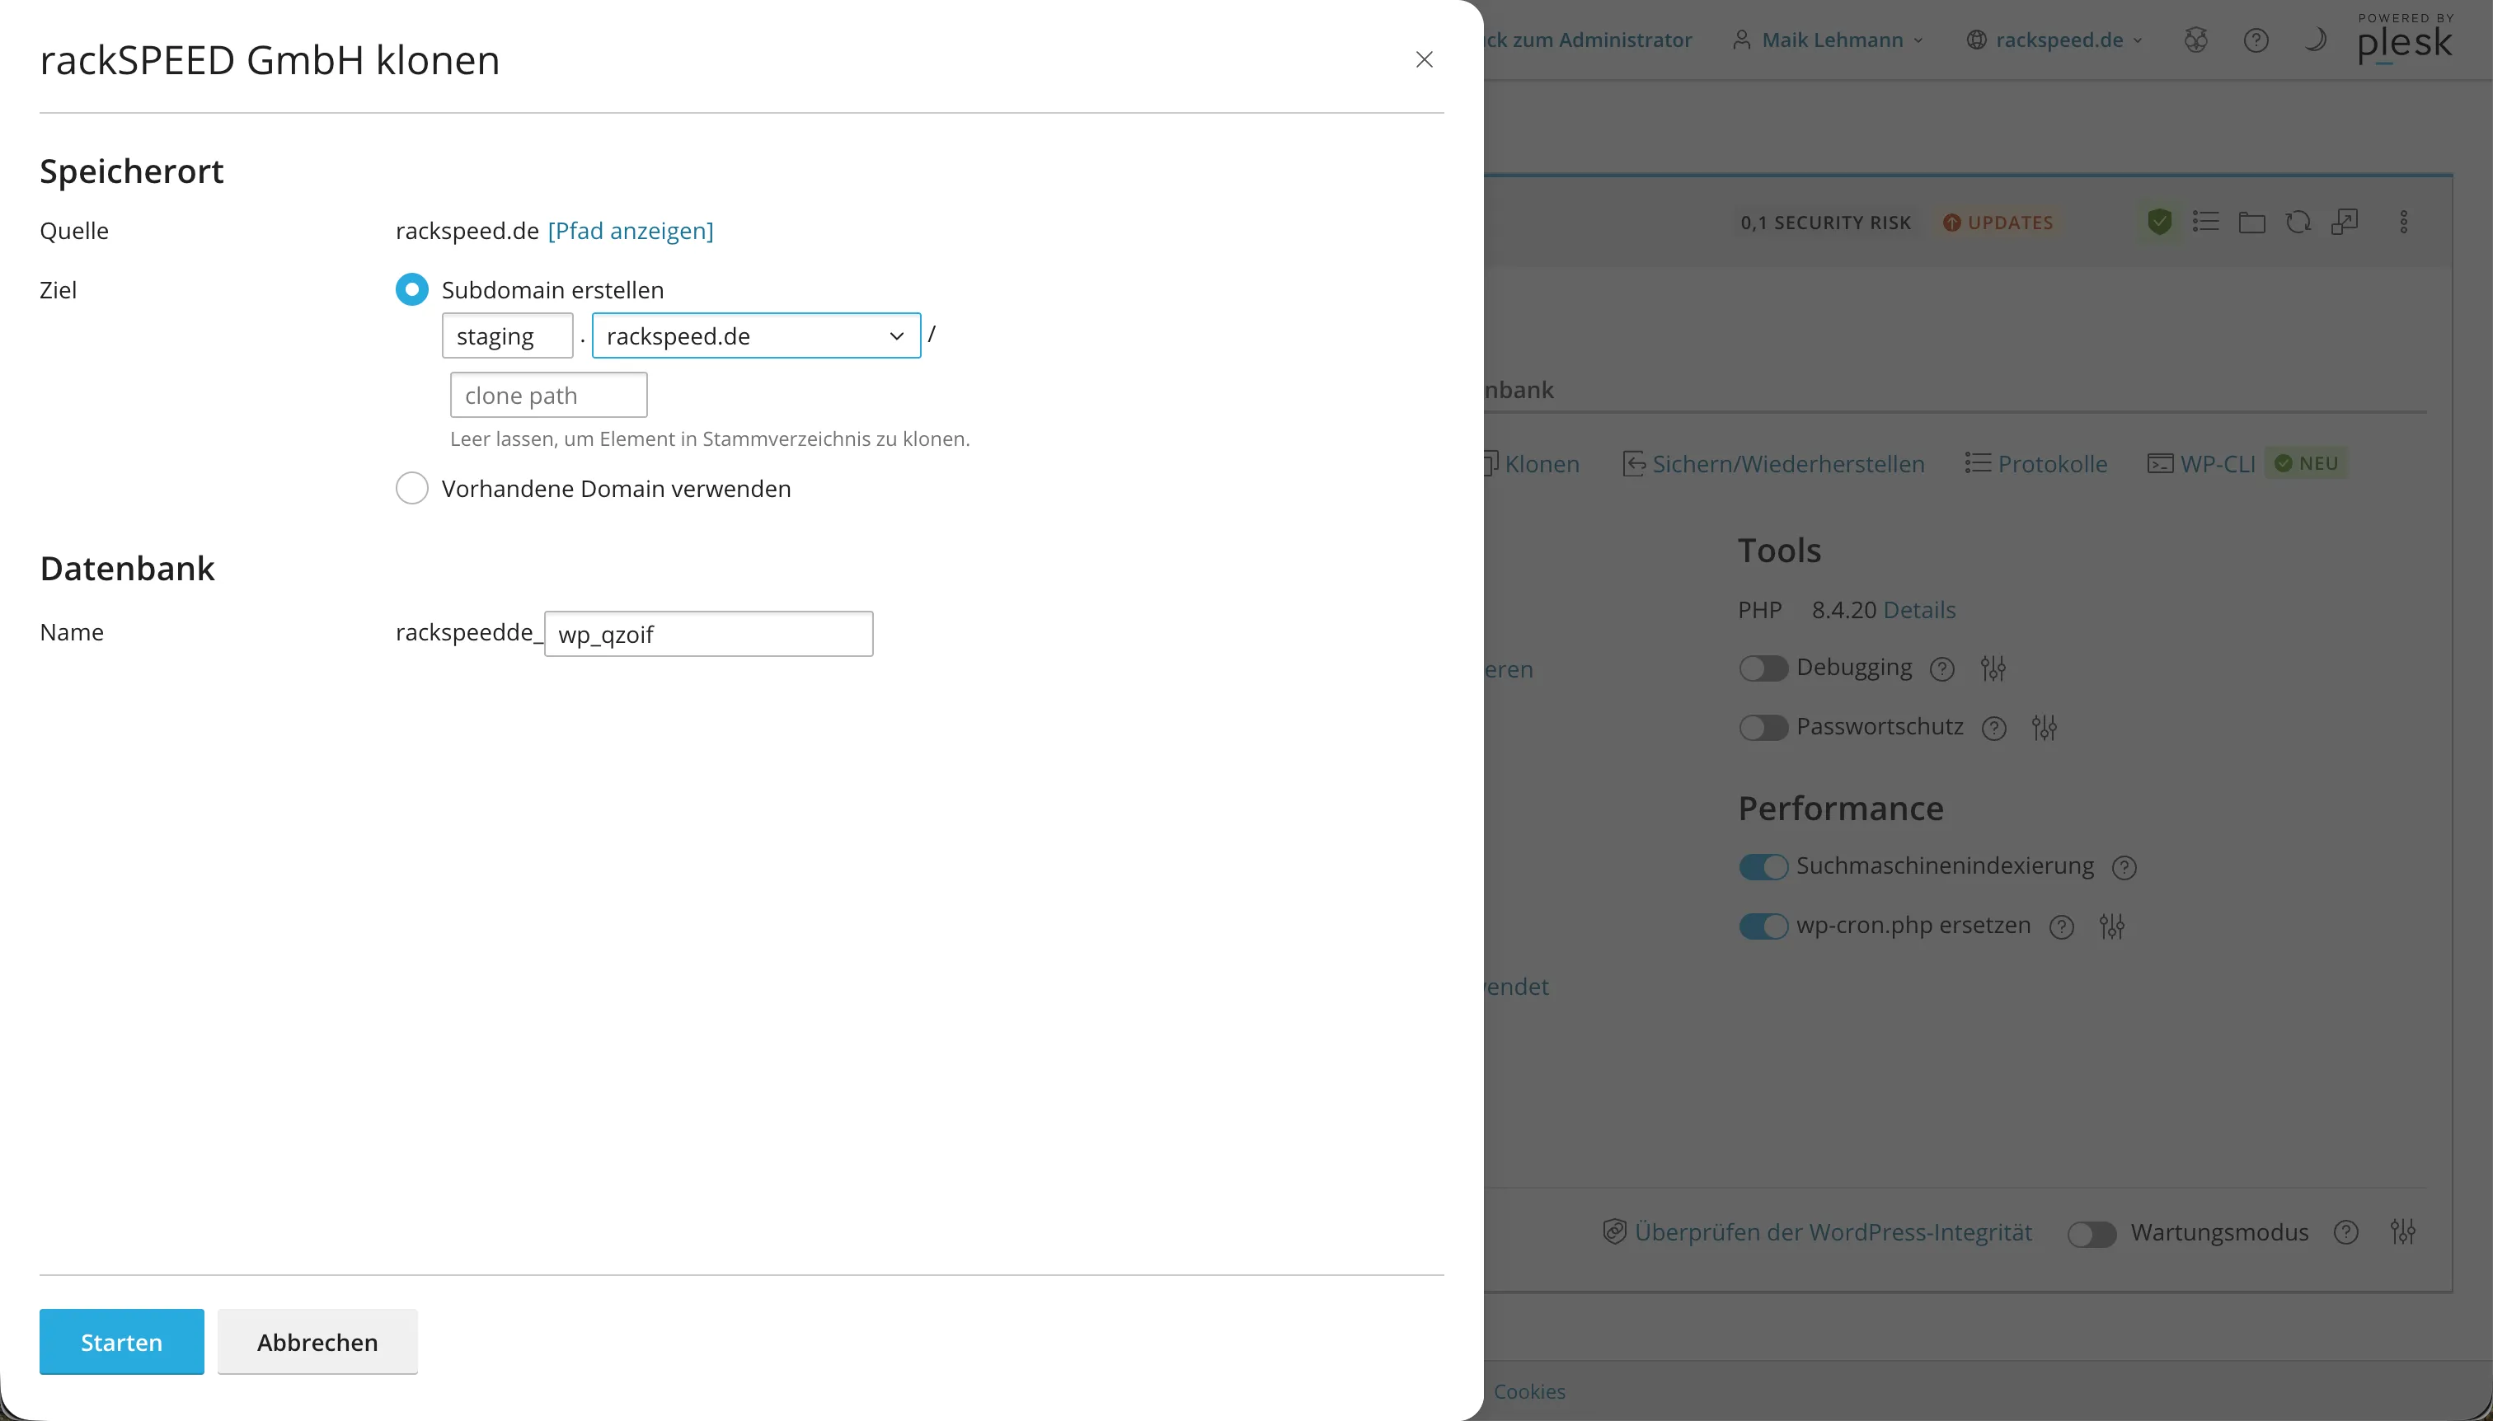
Task: Click the Cookies link in footer
Action: tap(1529, 1391)
